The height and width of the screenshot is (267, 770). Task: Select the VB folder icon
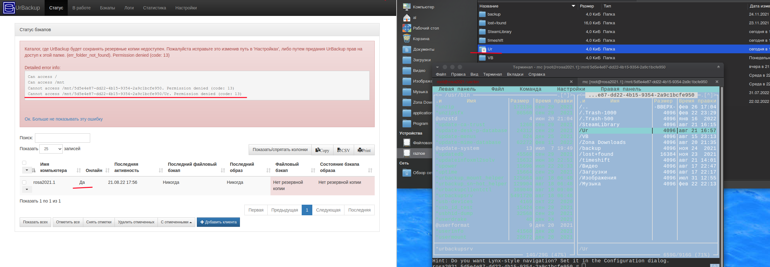(482, 58)
